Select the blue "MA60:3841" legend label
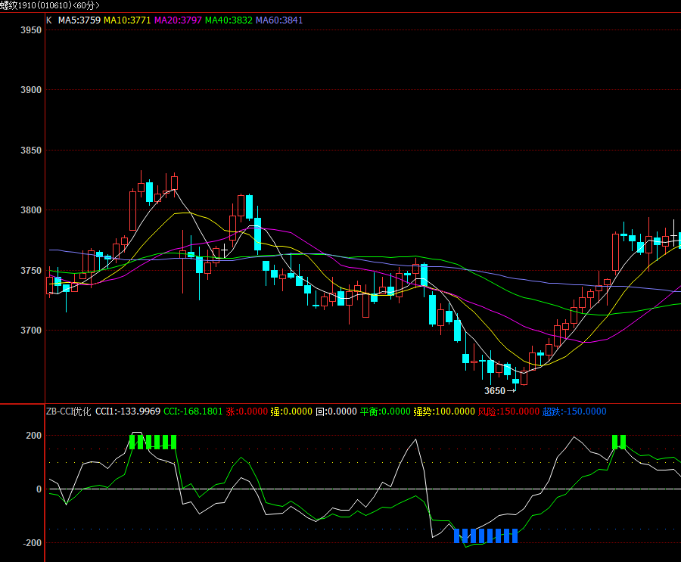The image size is (681, 562). (279, 20)
